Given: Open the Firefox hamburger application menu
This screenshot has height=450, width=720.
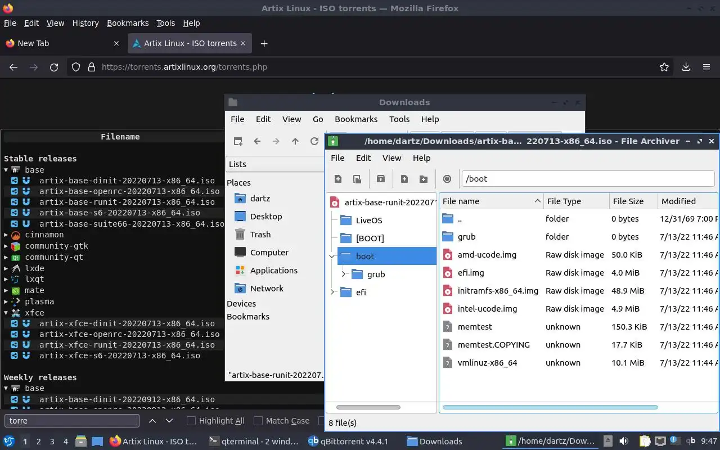Looking at the screenshot, I should point(706,67).
